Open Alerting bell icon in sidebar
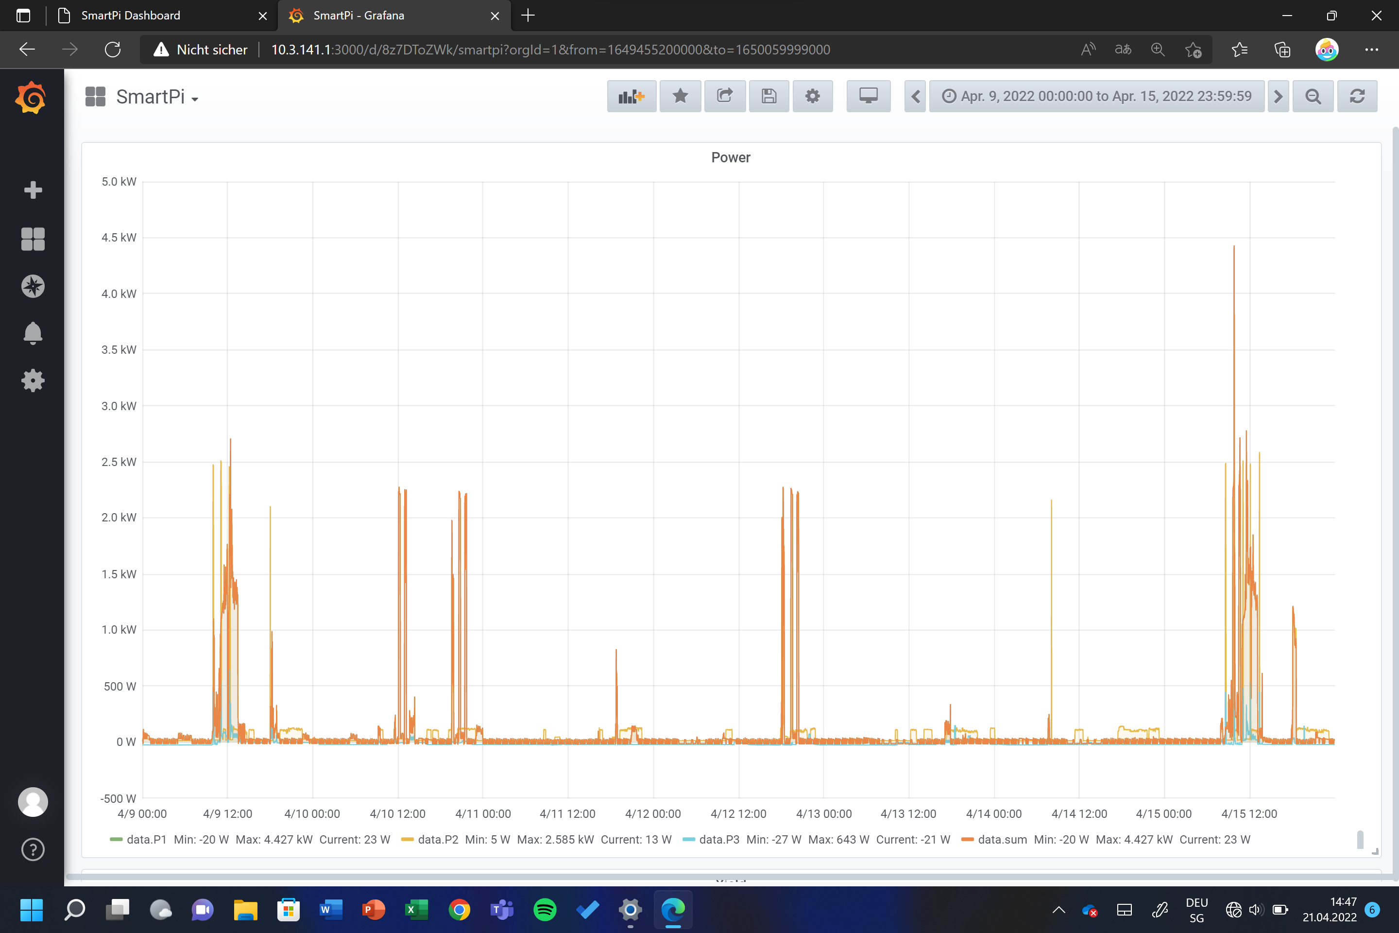Screen dimensions: 1399x933 [x=33, y=333]
